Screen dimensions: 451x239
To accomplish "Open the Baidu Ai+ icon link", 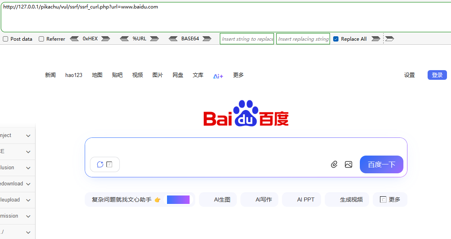I will [218, 76].
